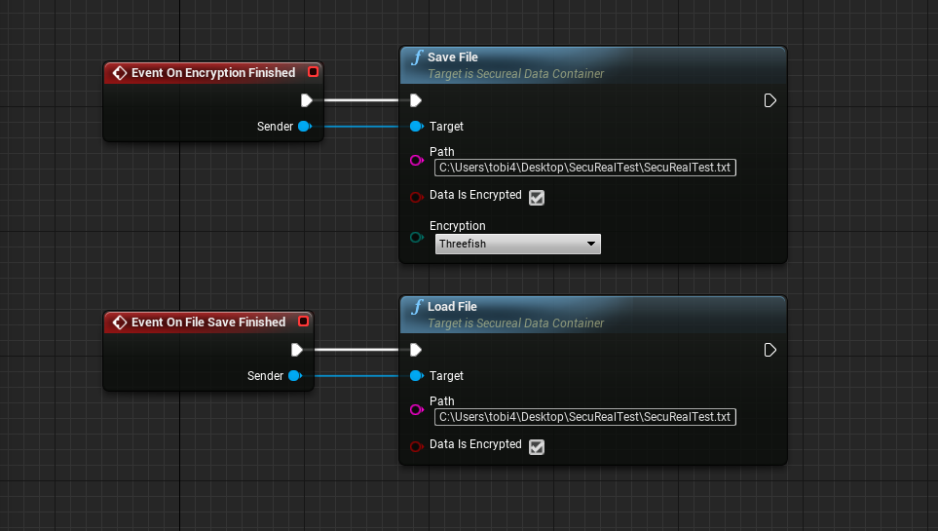Viewport: 938px width, 531px height.
Task: Click Path pin on Save File node
Action: pyautogui.click(x=417, y=160)
